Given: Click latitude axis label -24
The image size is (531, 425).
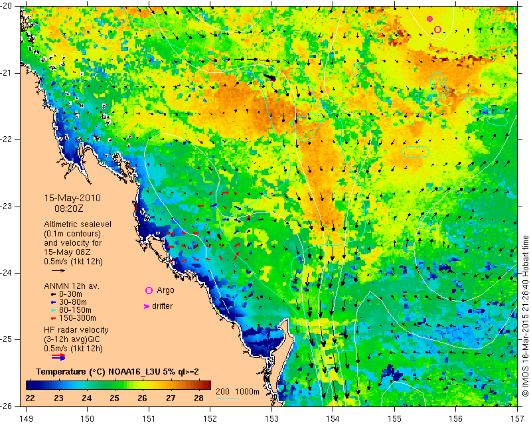Looking at the screenshot, I should (7, 273).
